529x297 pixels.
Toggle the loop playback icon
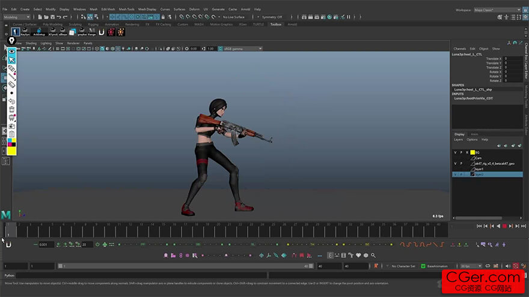click(488, 266)
